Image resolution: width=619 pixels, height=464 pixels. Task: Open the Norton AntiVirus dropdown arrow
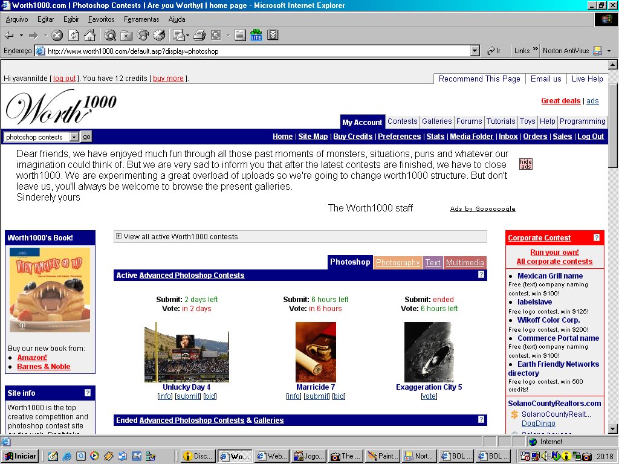pyautogui.click(x=609, y=51)
